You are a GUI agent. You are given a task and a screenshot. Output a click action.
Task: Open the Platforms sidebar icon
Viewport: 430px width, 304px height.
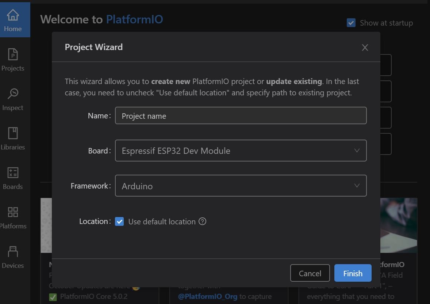(x=13, y=217)
